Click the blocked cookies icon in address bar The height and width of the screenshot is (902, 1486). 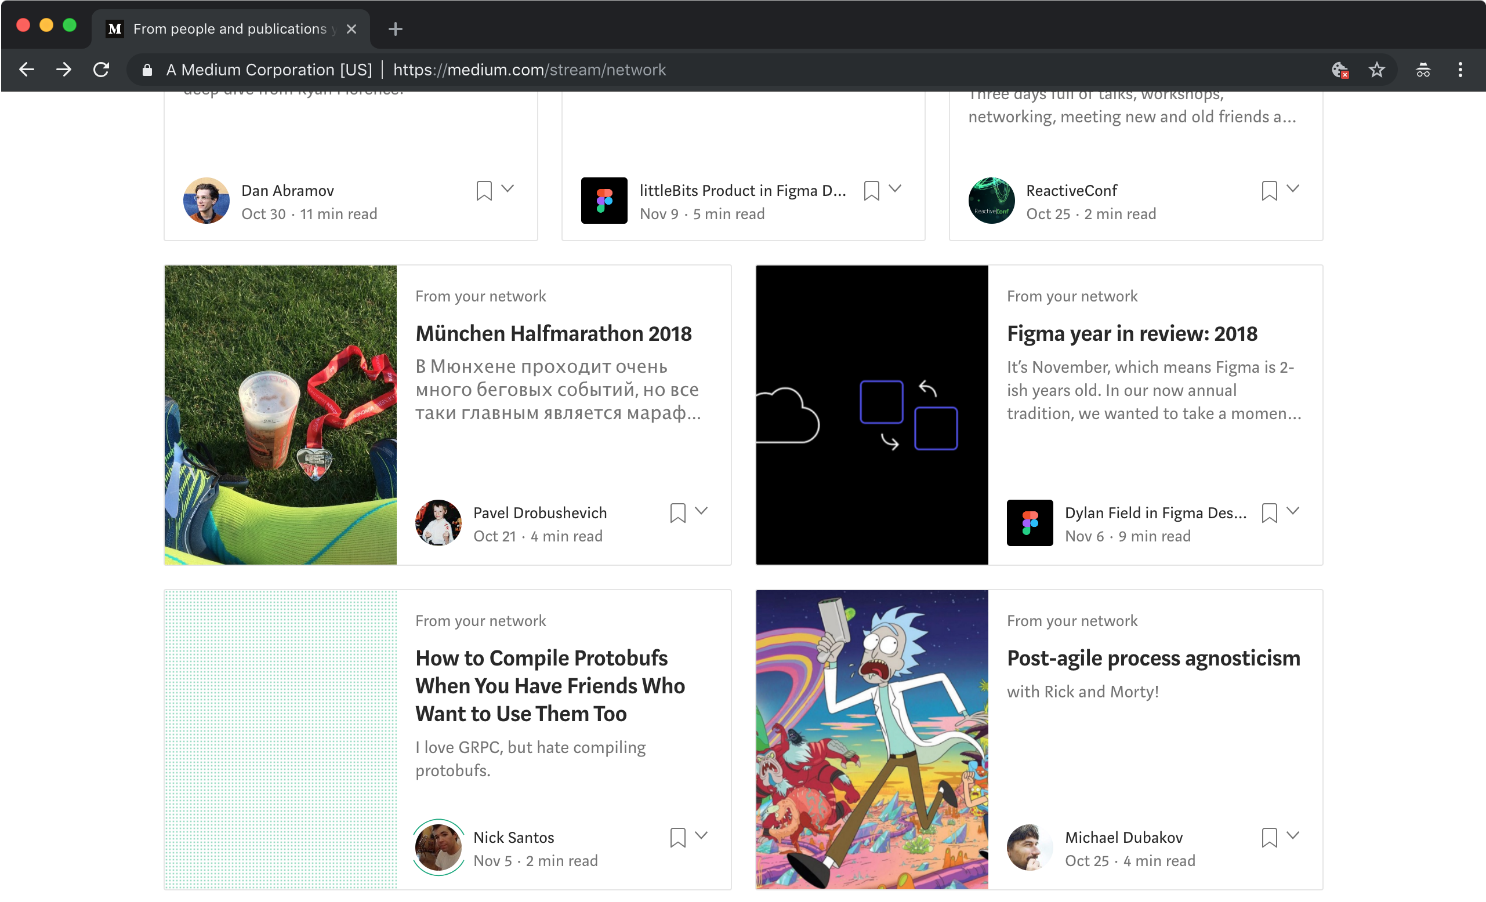(x=1340, y=70)
